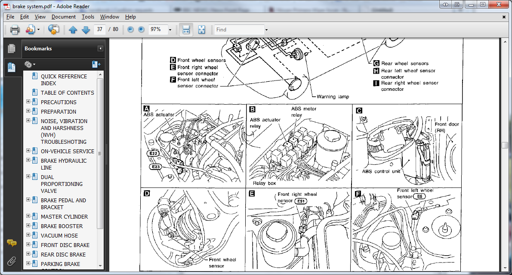Open the zoom percentage dropdown arrow

click(170, 30)
